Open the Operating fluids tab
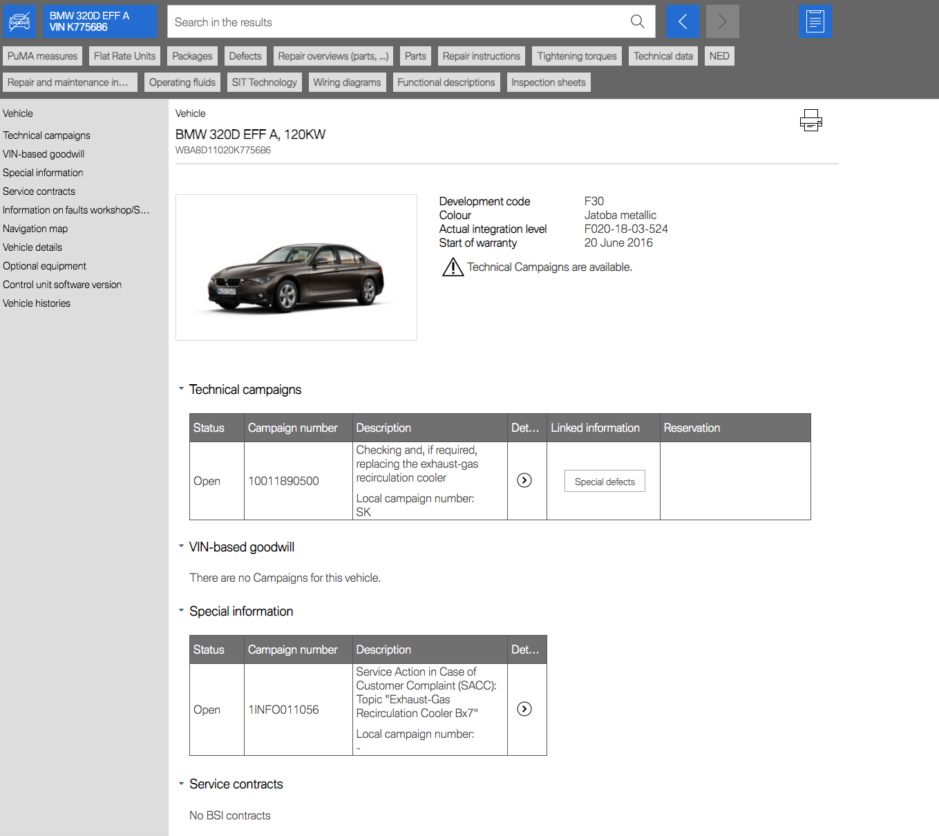This screenshot has height=836, width=939. [x=182, y=82]
